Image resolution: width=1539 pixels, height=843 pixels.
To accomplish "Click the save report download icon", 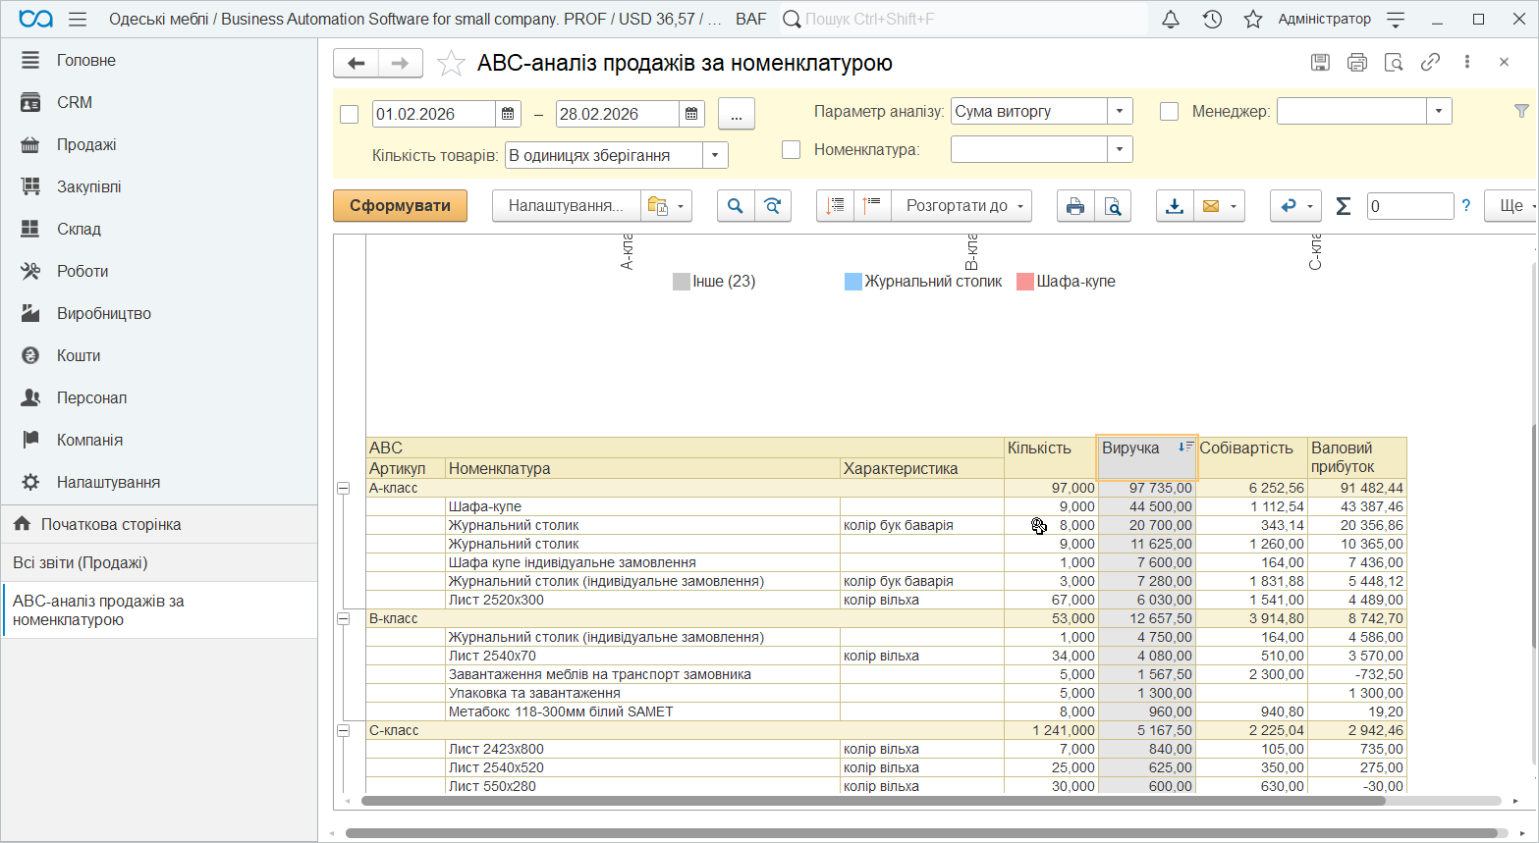I will 1174,206.
